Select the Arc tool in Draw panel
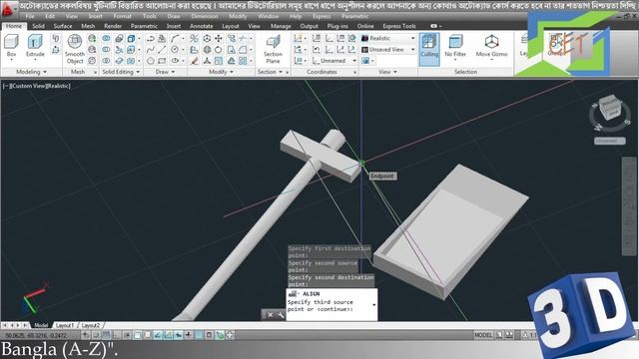This screenshot has height=359, width=639. click(x=175, y=38)
